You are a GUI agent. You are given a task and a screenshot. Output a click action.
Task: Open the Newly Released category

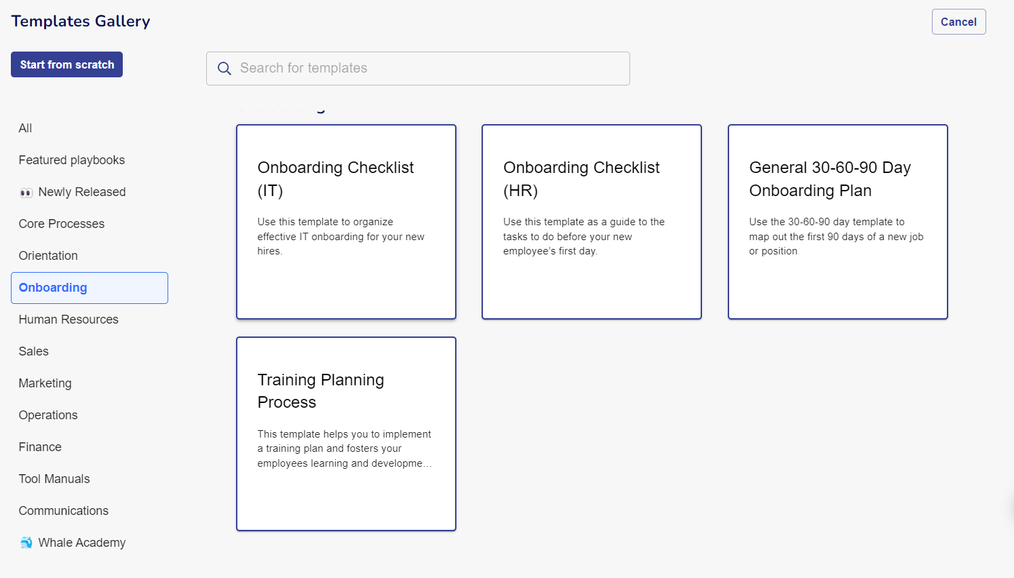click(82, 192)
